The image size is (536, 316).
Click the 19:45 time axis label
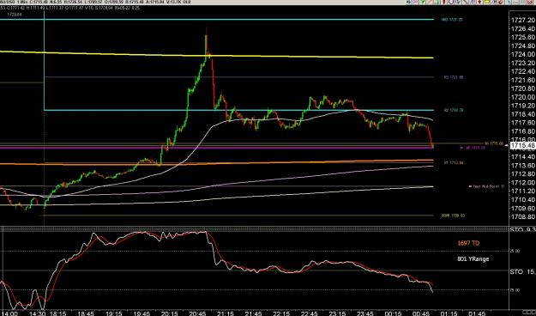(142, 313)
